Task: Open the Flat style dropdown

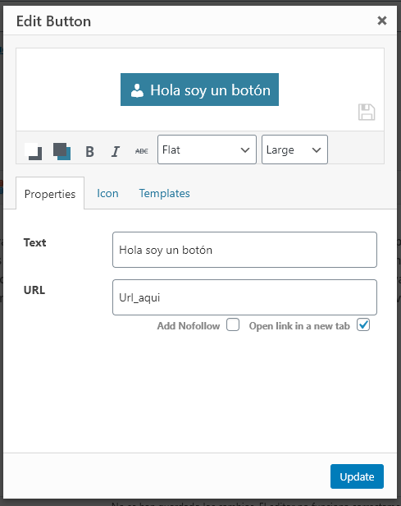Action: (207, 149)
